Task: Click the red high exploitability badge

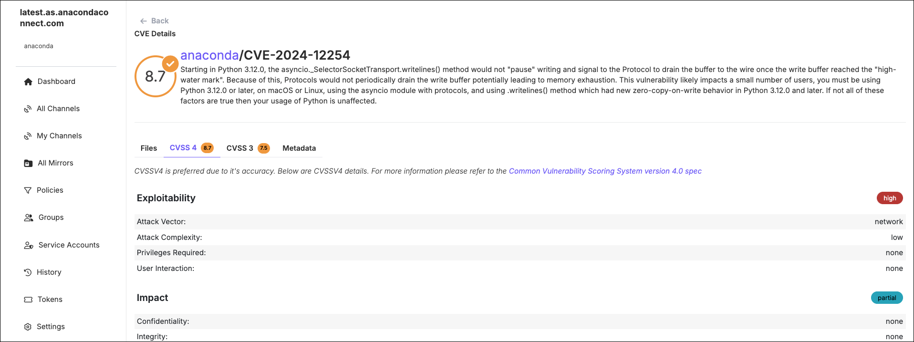Action: pos(890,198)
